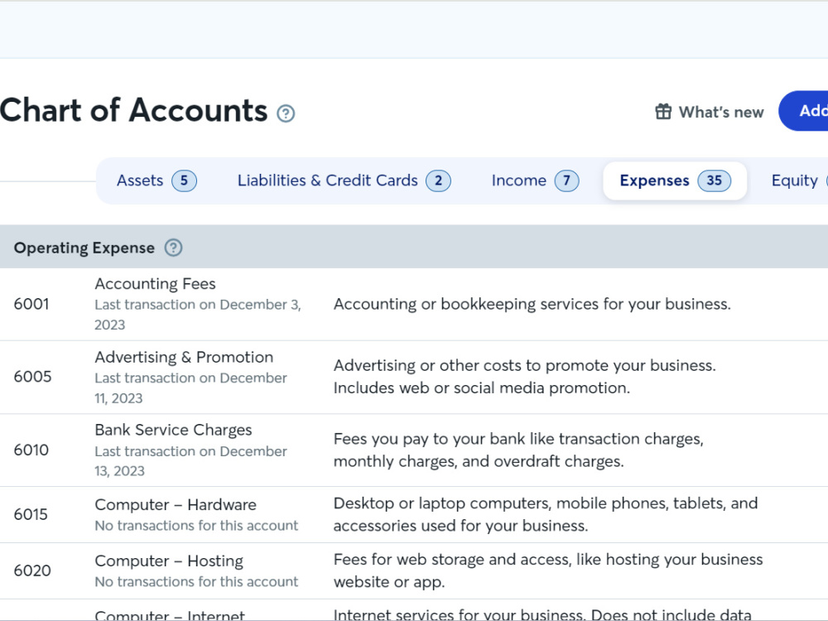This screenshot has height=621, width=828.
Task: Open the What's new link
Action: 710,112
